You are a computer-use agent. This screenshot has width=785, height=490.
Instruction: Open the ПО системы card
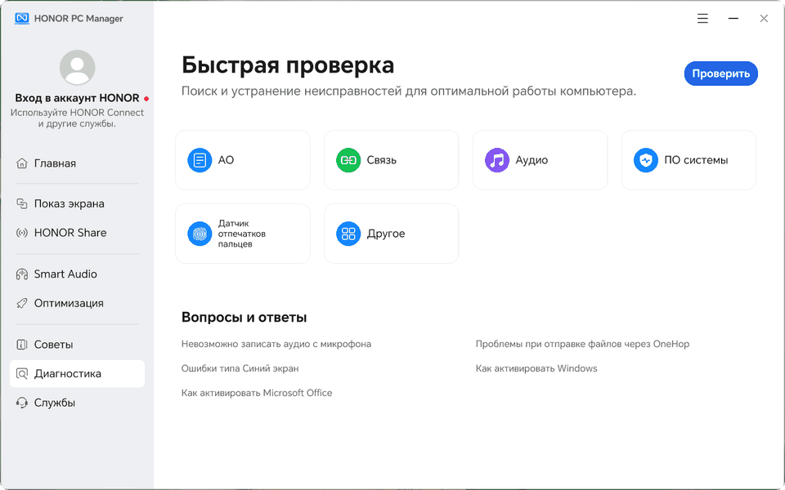point(689,160)
